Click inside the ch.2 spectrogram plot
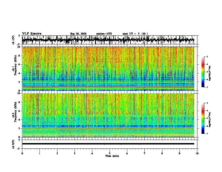 pos(108,115)
